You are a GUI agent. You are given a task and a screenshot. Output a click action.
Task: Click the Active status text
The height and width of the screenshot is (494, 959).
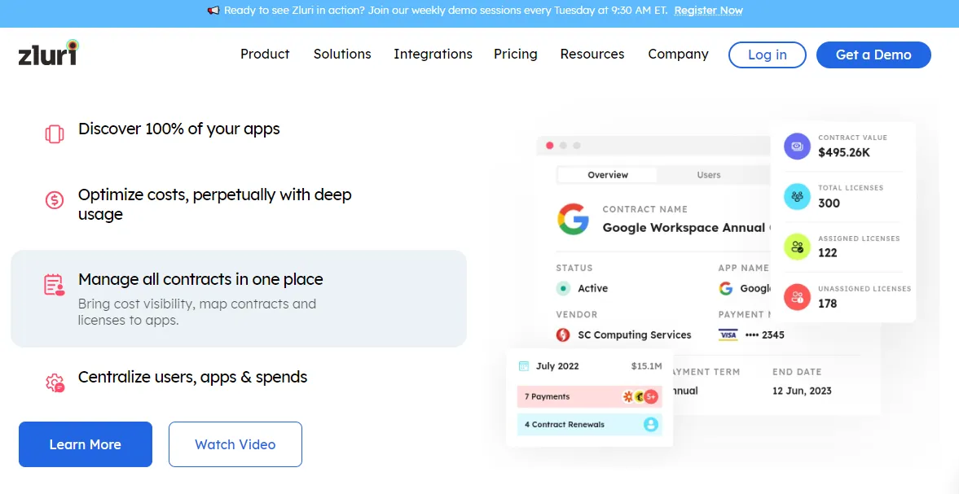[592, 288]
